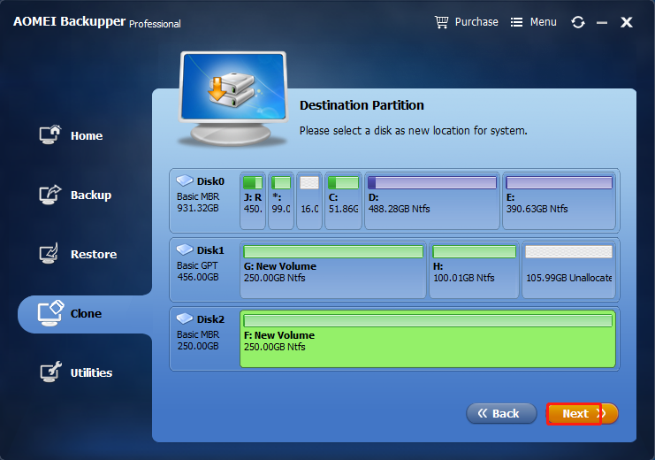
Task: Click the Disk2 name label
Action: coord(210,319)
